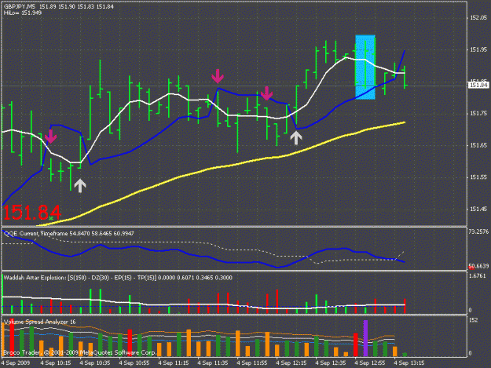Click the 4 Sep 11:15 time label
Viewport: 491px width, 368px height.
(x=173, y=363)
